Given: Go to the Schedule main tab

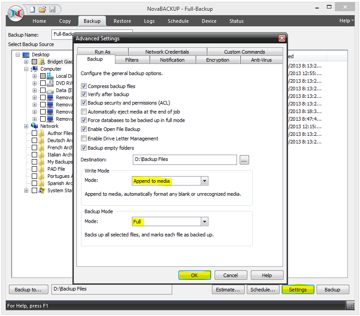Looking at the screenshot, I should pyautogui.click(x=178, y=21).
